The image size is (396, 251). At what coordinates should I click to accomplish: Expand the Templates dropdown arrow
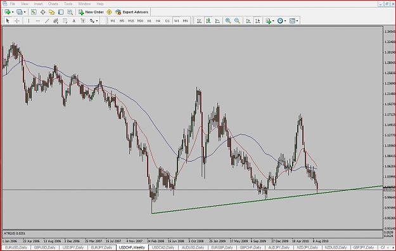pyautogui.click(x=297, y=21)
